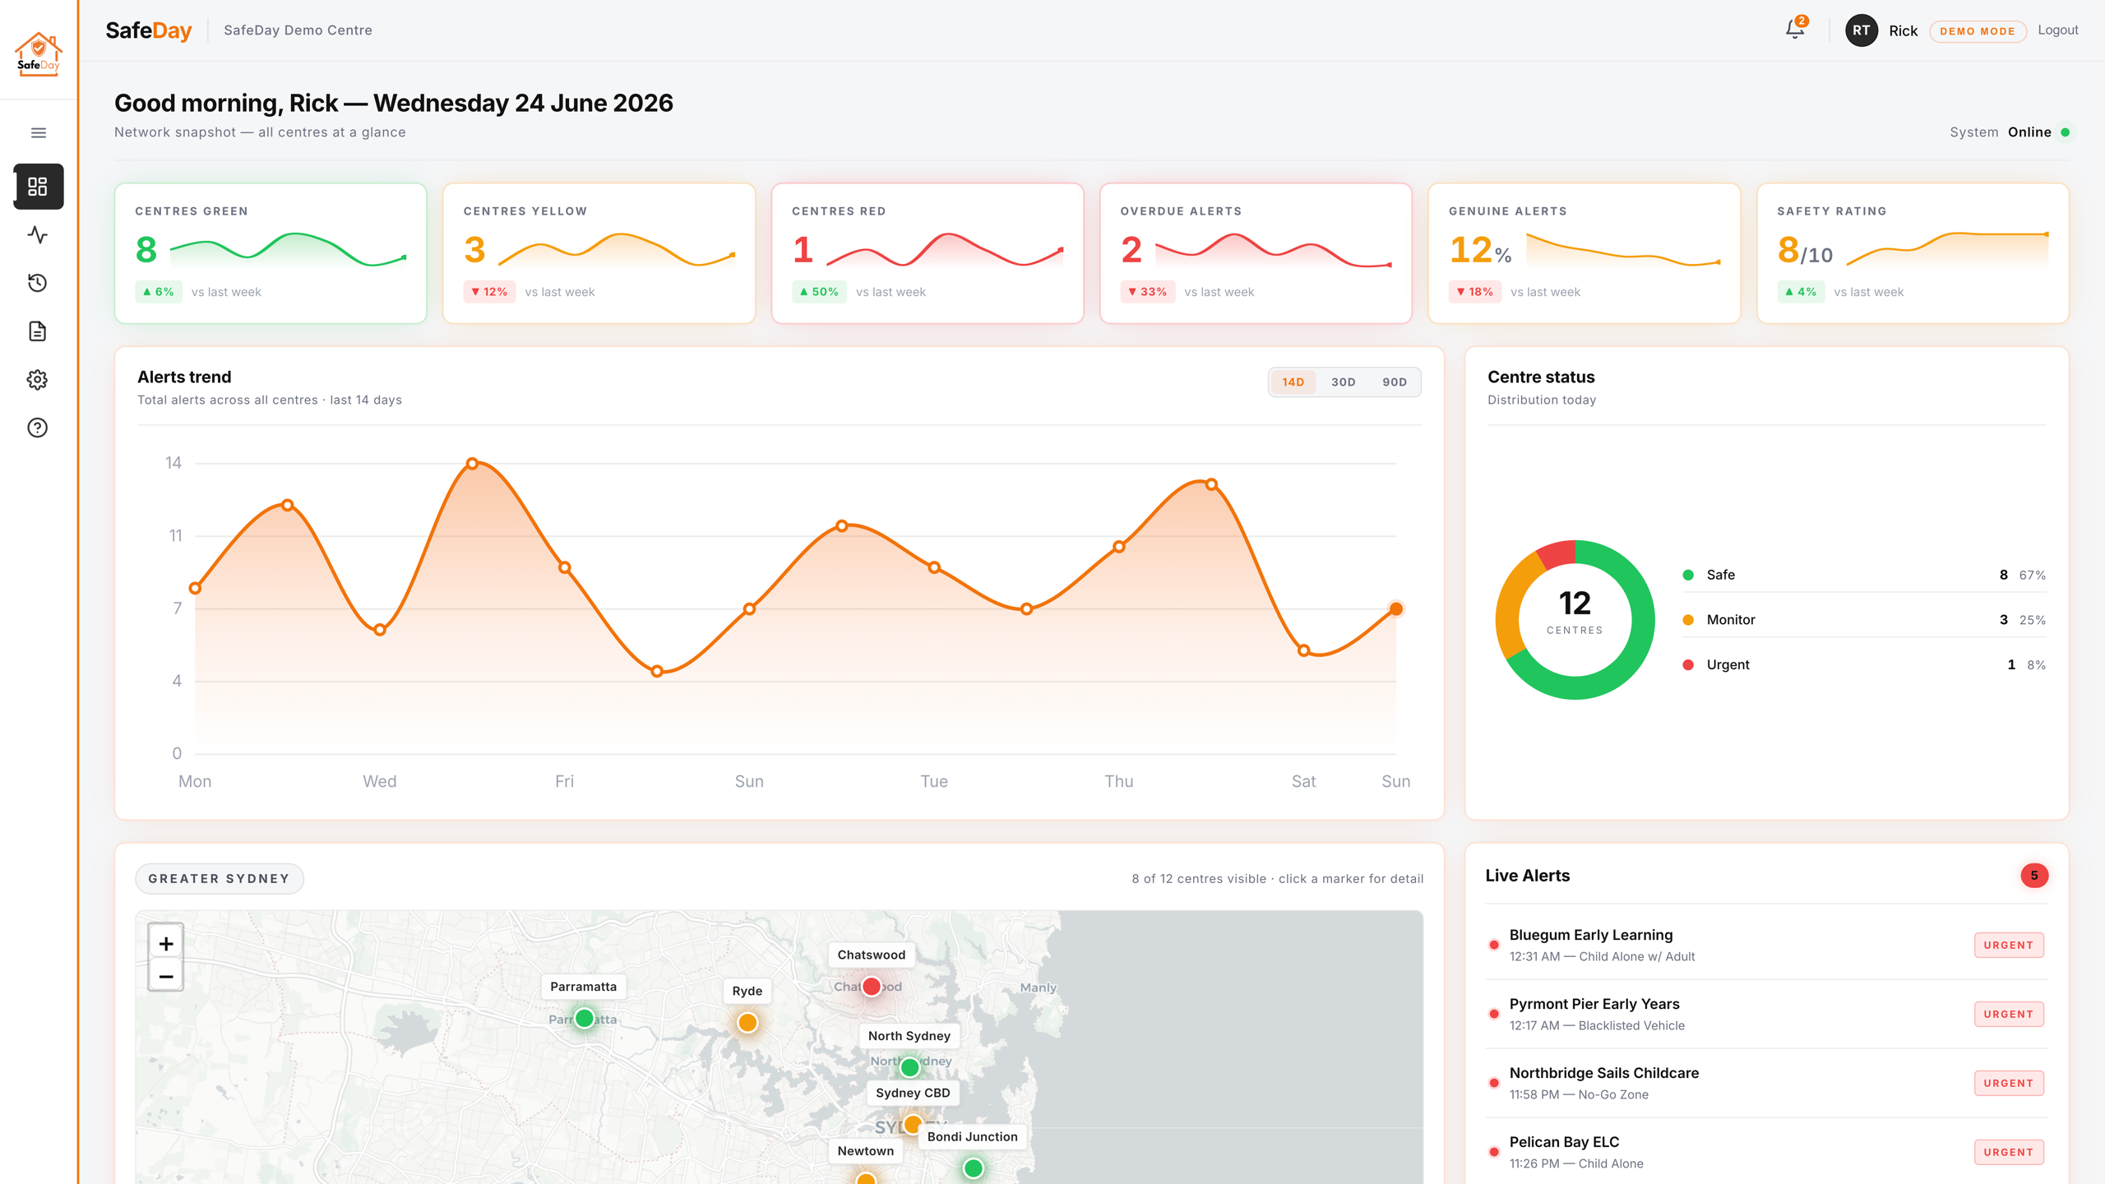
Task: Open the Safety Rating card
Action: [1913, 253]
